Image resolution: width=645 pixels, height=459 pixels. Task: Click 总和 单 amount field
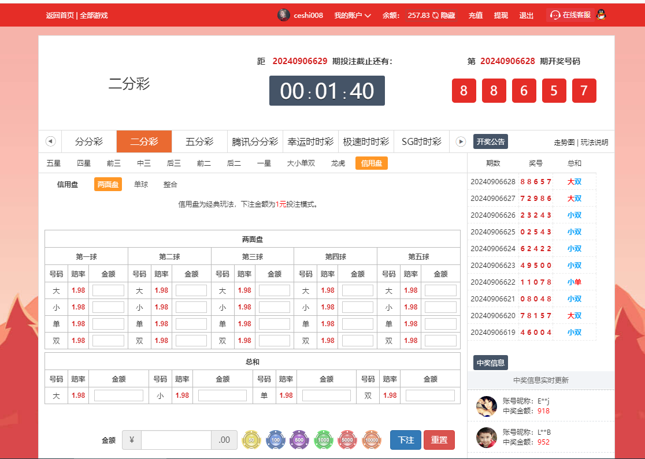click(x=326, y=395)
